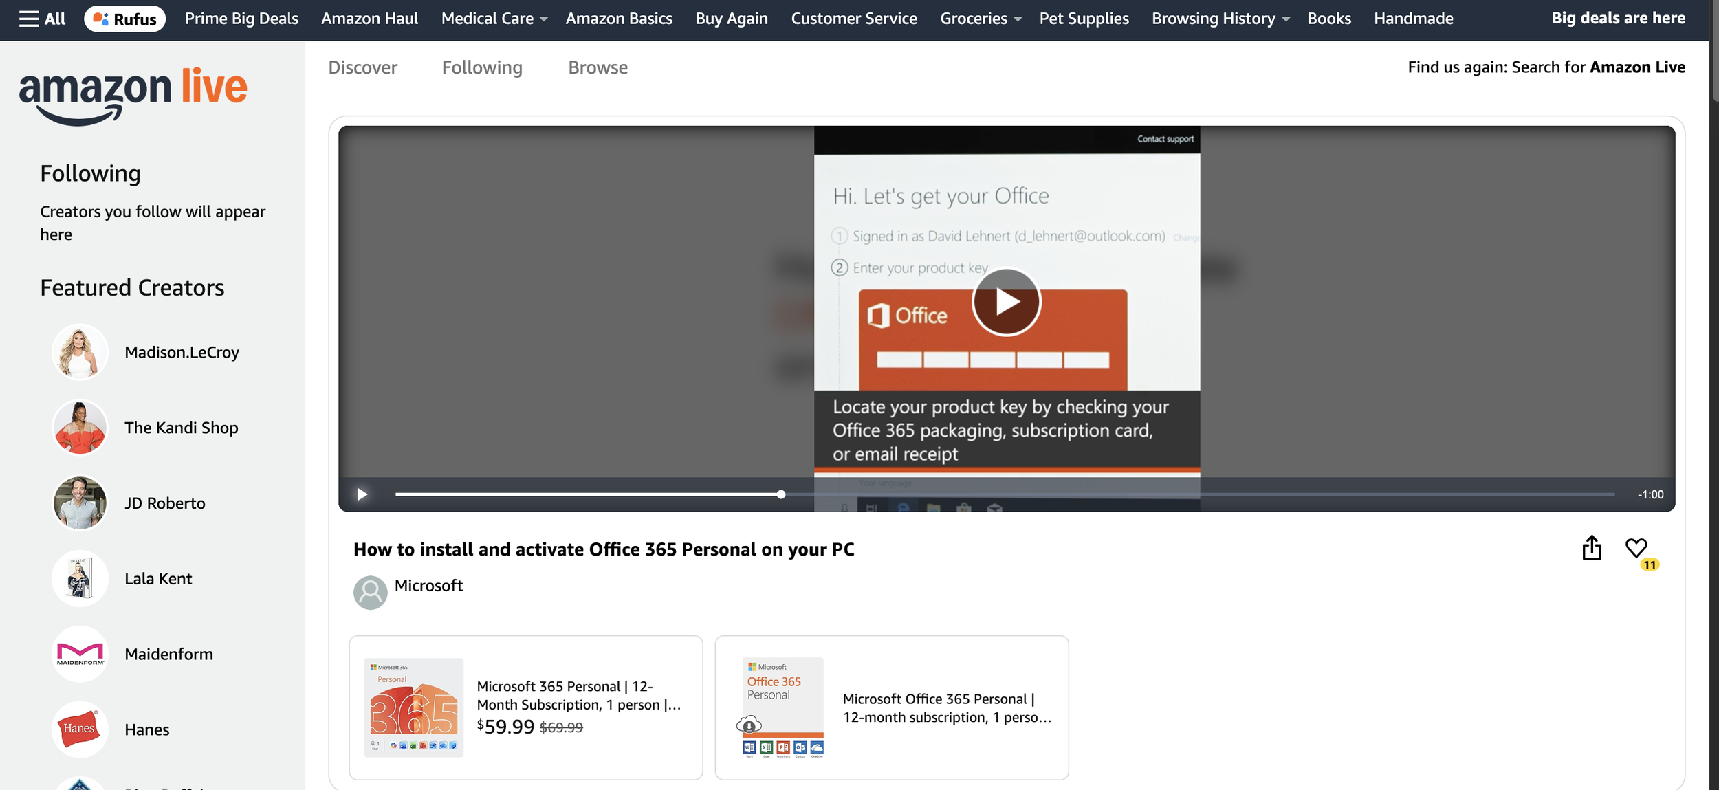The image size is (1719, 790).
Task: Open Madison.LeCroy creator avatar
Action: pyautogui.click(x=80, y=352)
